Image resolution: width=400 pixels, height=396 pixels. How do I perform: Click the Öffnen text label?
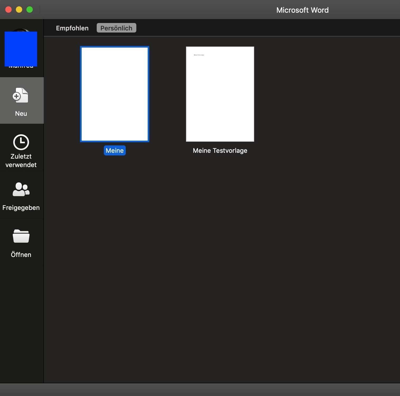21,255
